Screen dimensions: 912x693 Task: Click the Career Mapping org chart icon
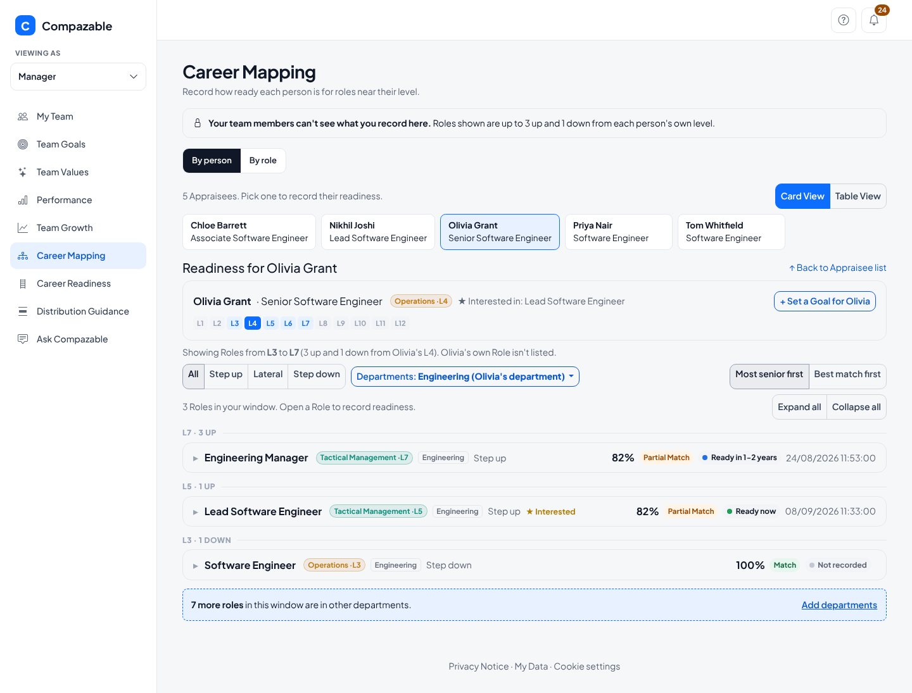point(23,256)
